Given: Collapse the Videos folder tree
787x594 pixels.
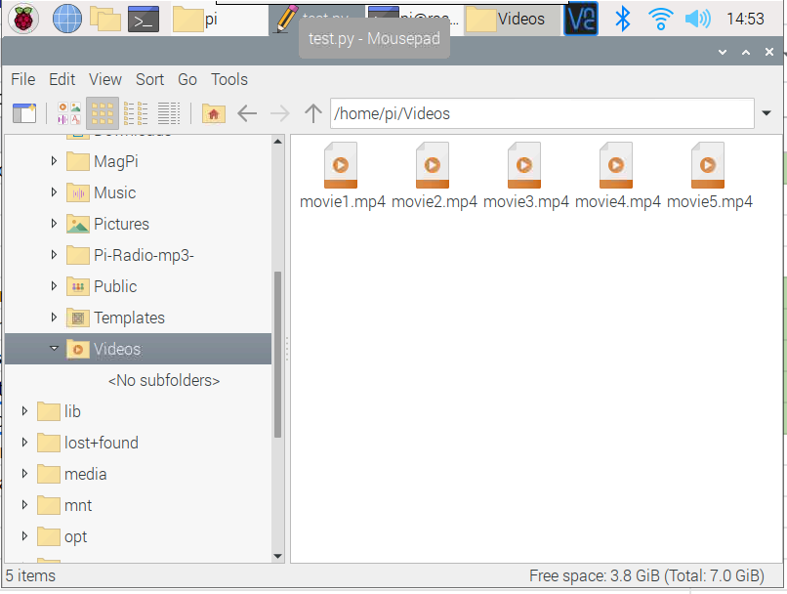Looking at the screenshot, I should tap(55, 349).
